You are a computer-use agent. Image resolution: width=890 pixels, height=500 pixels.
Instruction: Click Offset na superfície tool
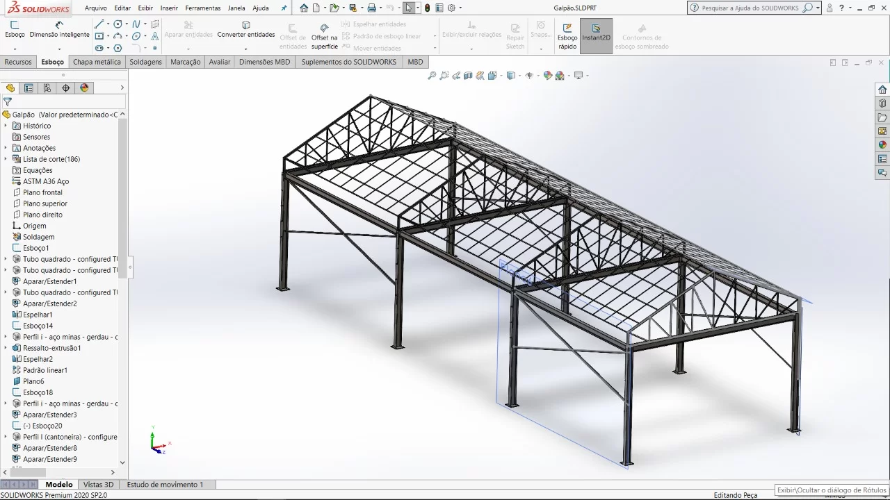tap(324, 37)
